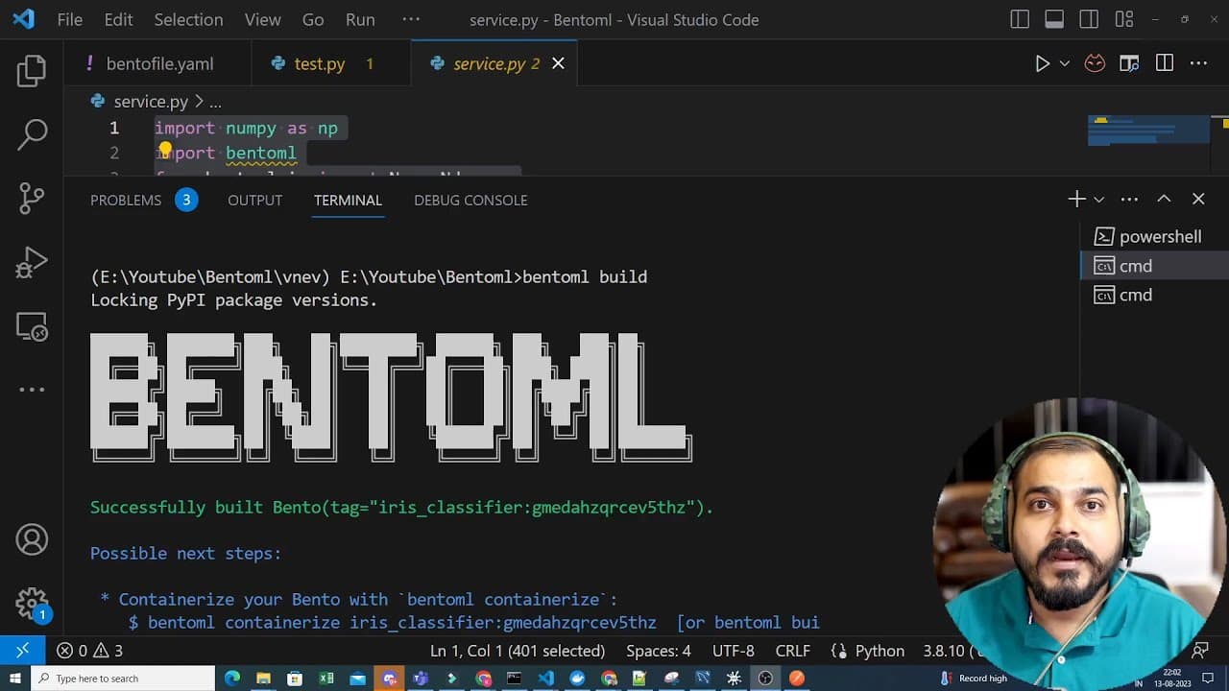Create a new terminal with plus button
Viewport: 1229px width, 691px height.
point(1076,199)
